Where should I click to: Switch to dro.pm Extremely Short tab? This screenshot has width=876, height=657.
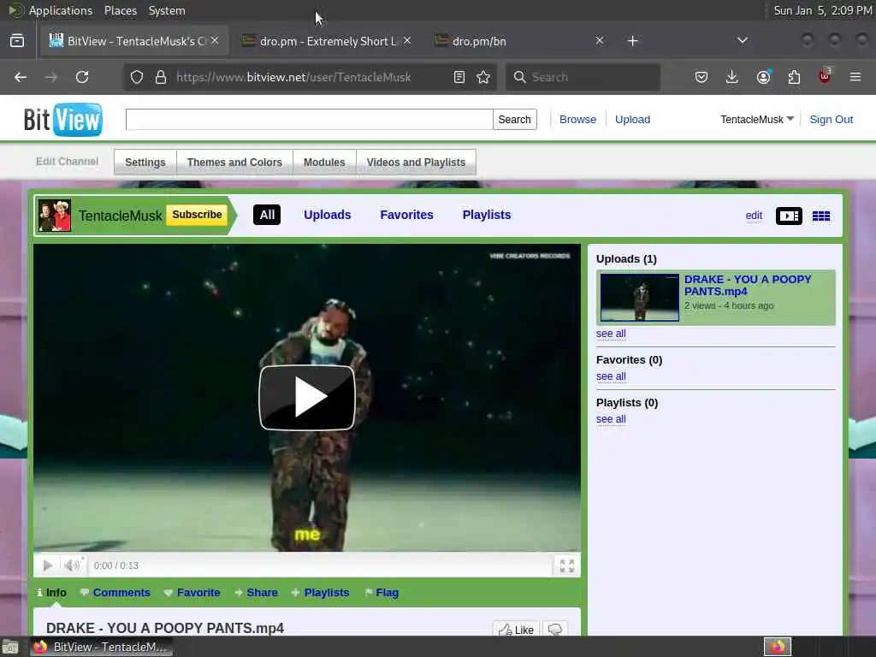click(x=327, y=41)
